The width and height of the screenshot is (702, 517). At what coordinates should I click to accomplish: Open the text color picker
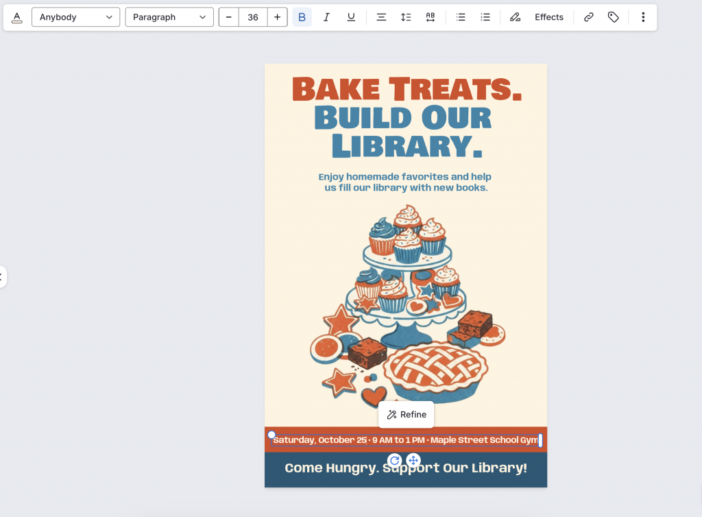coord(17,17)
